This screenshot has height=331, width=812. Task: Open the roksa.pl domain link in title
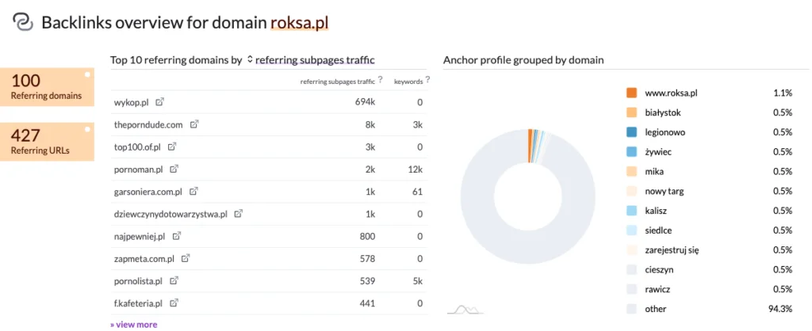tap(299, 23)
